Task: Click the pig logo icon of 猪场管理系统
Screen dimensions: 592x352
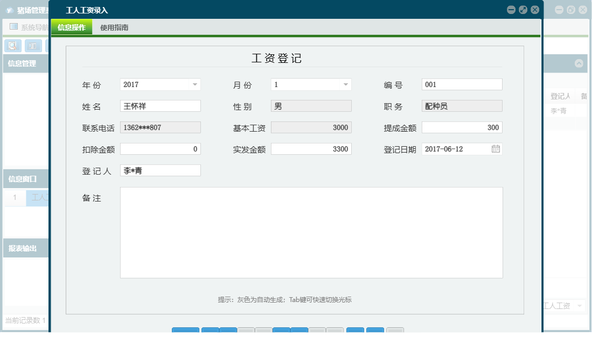Action: (x=10, y=9)
